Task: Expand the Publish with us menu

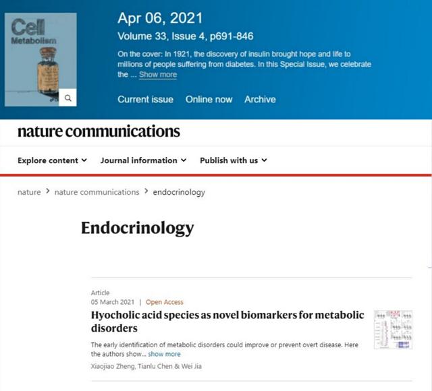Action: pyautogui.click(x=234, y=160)
